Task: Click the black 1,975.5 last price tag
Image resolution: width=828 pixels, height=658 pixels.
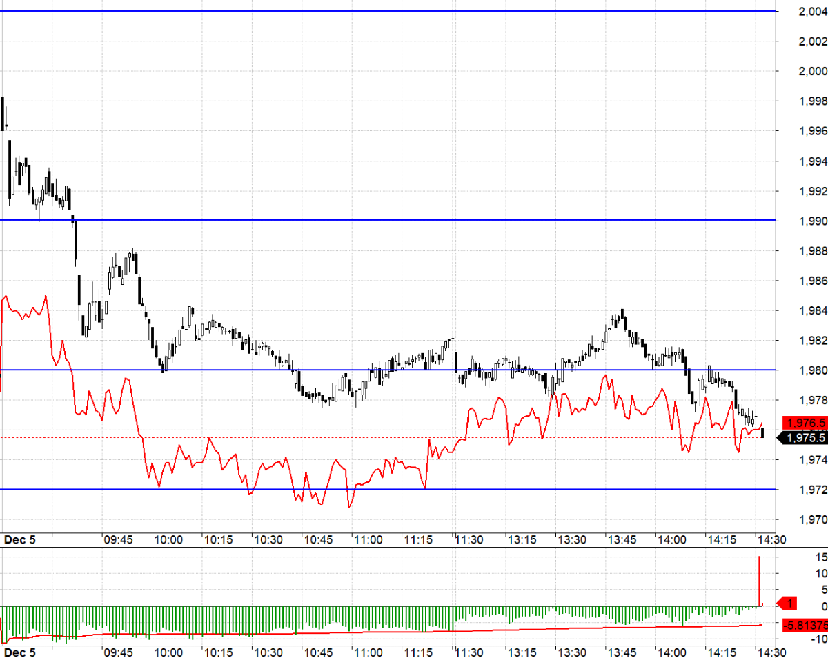Action: [x=804, y=438]
